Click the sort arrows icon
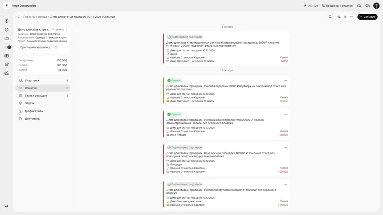Screen dimensions: 383x215 (x=339, y=17)
